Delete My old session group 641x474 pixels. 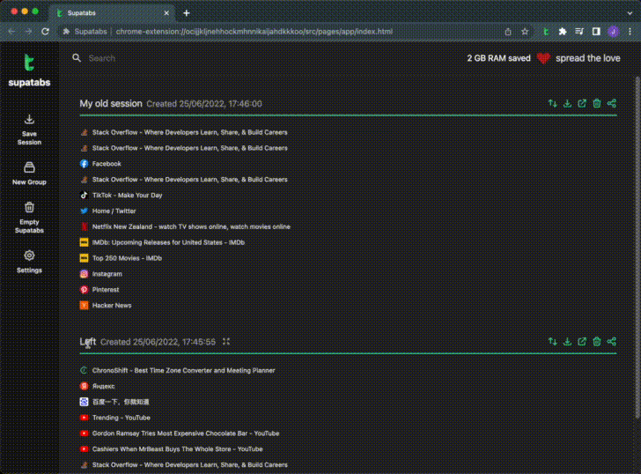pyautogui.click(x=597, y=103)
